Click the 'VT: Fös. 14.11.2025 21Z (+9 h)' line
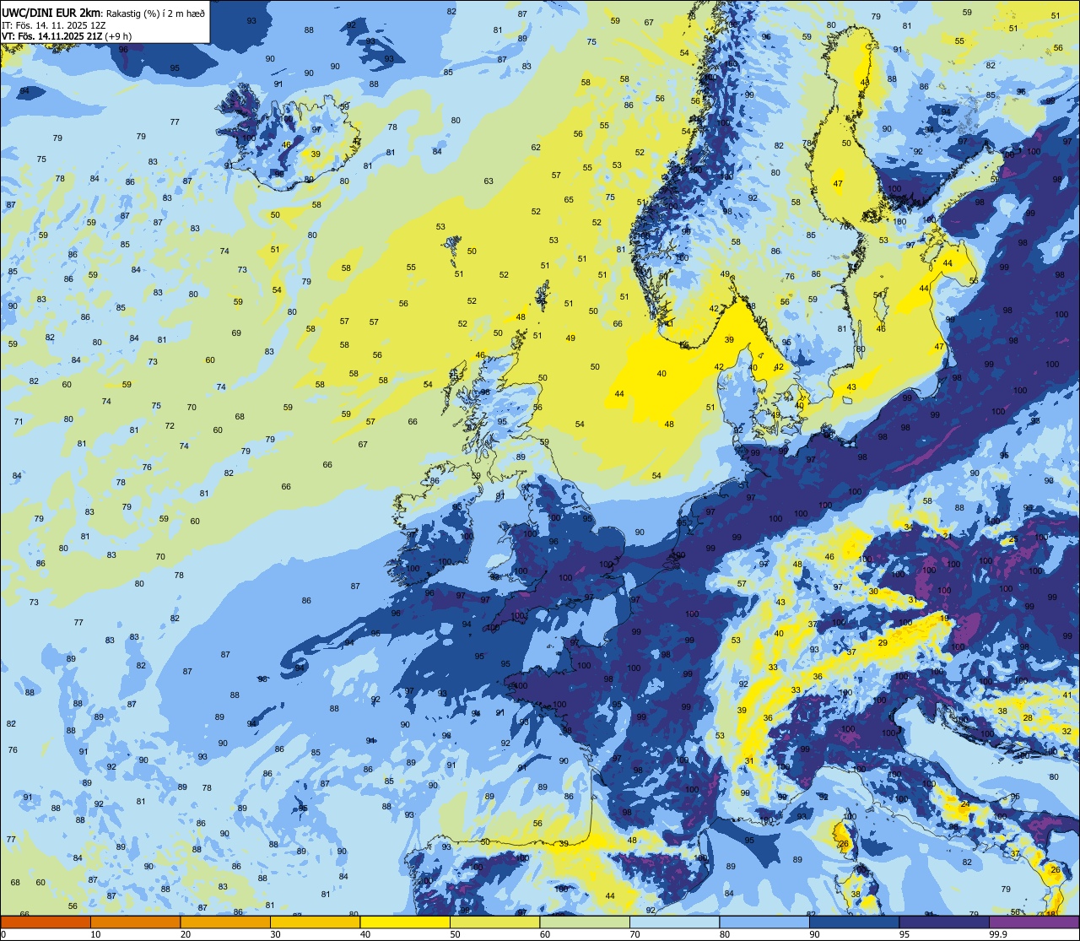 point(67,36)
